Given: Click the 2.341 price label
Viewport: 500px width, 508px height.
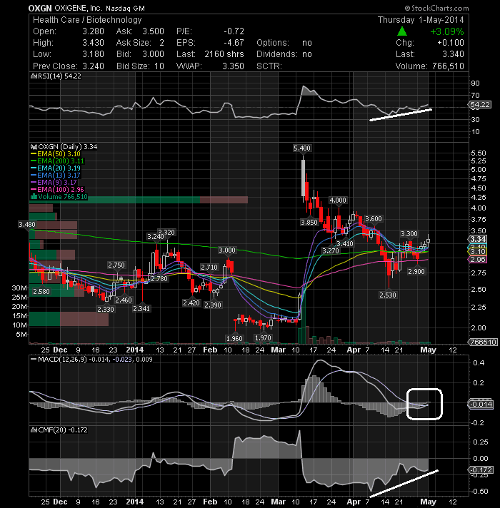Looking at the screenshot, I should click(141, 308).
